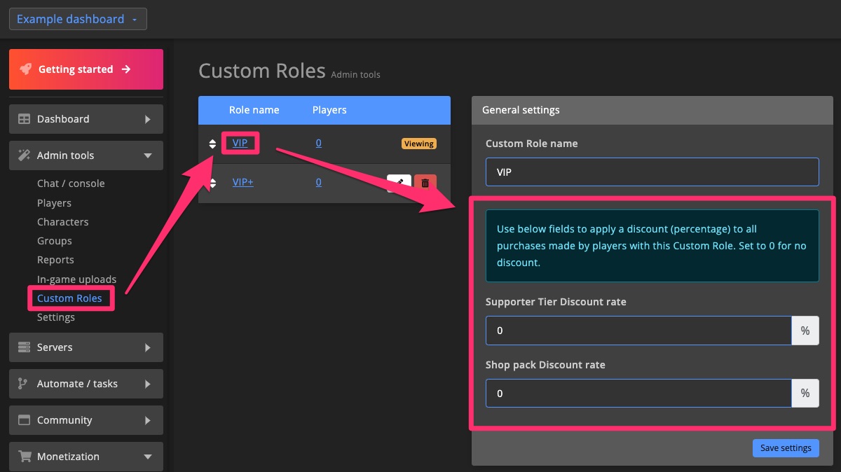Click the reorder handle next to VIP+
The image size is (841, 472).
click(x=212, y=182)
